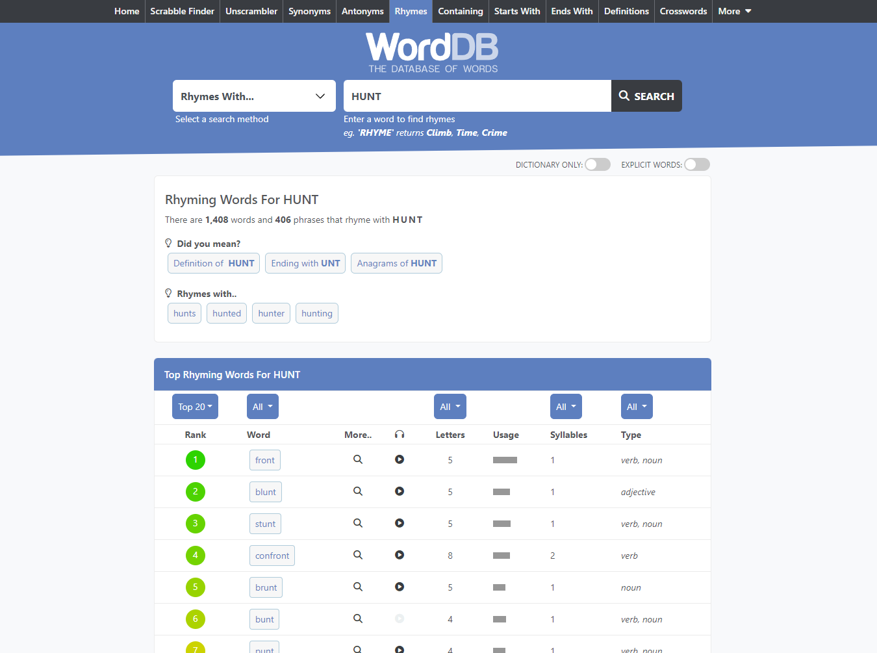Click the Usage column header

[506, 435]
